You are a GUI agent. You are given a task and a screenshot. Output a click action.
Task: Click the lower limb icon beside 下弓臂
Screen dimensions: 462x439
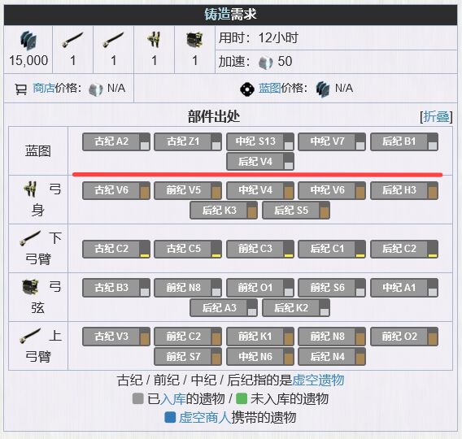pos(30,238)
